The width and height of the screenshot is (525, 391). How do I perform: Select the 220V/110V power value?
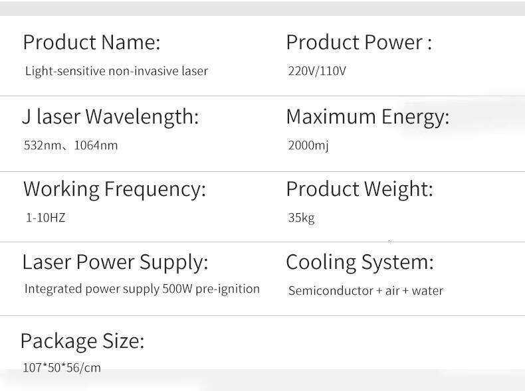click(317, 71)
